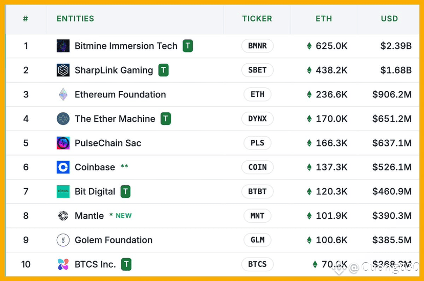Screen dimensions: 424x281
Task: Click the NEW label beside Mantle
Action: click(124, 216)
